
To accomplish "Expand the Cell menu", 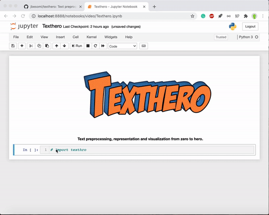I will [x=75, y=37].
